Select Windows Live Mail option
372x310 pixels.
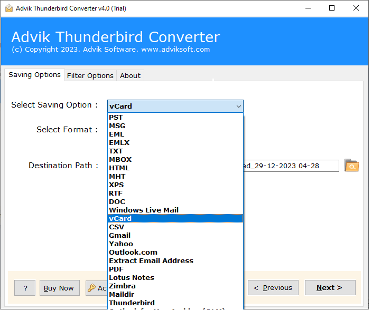175,210
